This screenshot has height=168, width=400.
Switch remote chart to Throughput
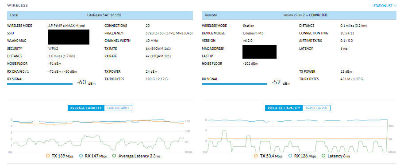(x=316, y=108)
